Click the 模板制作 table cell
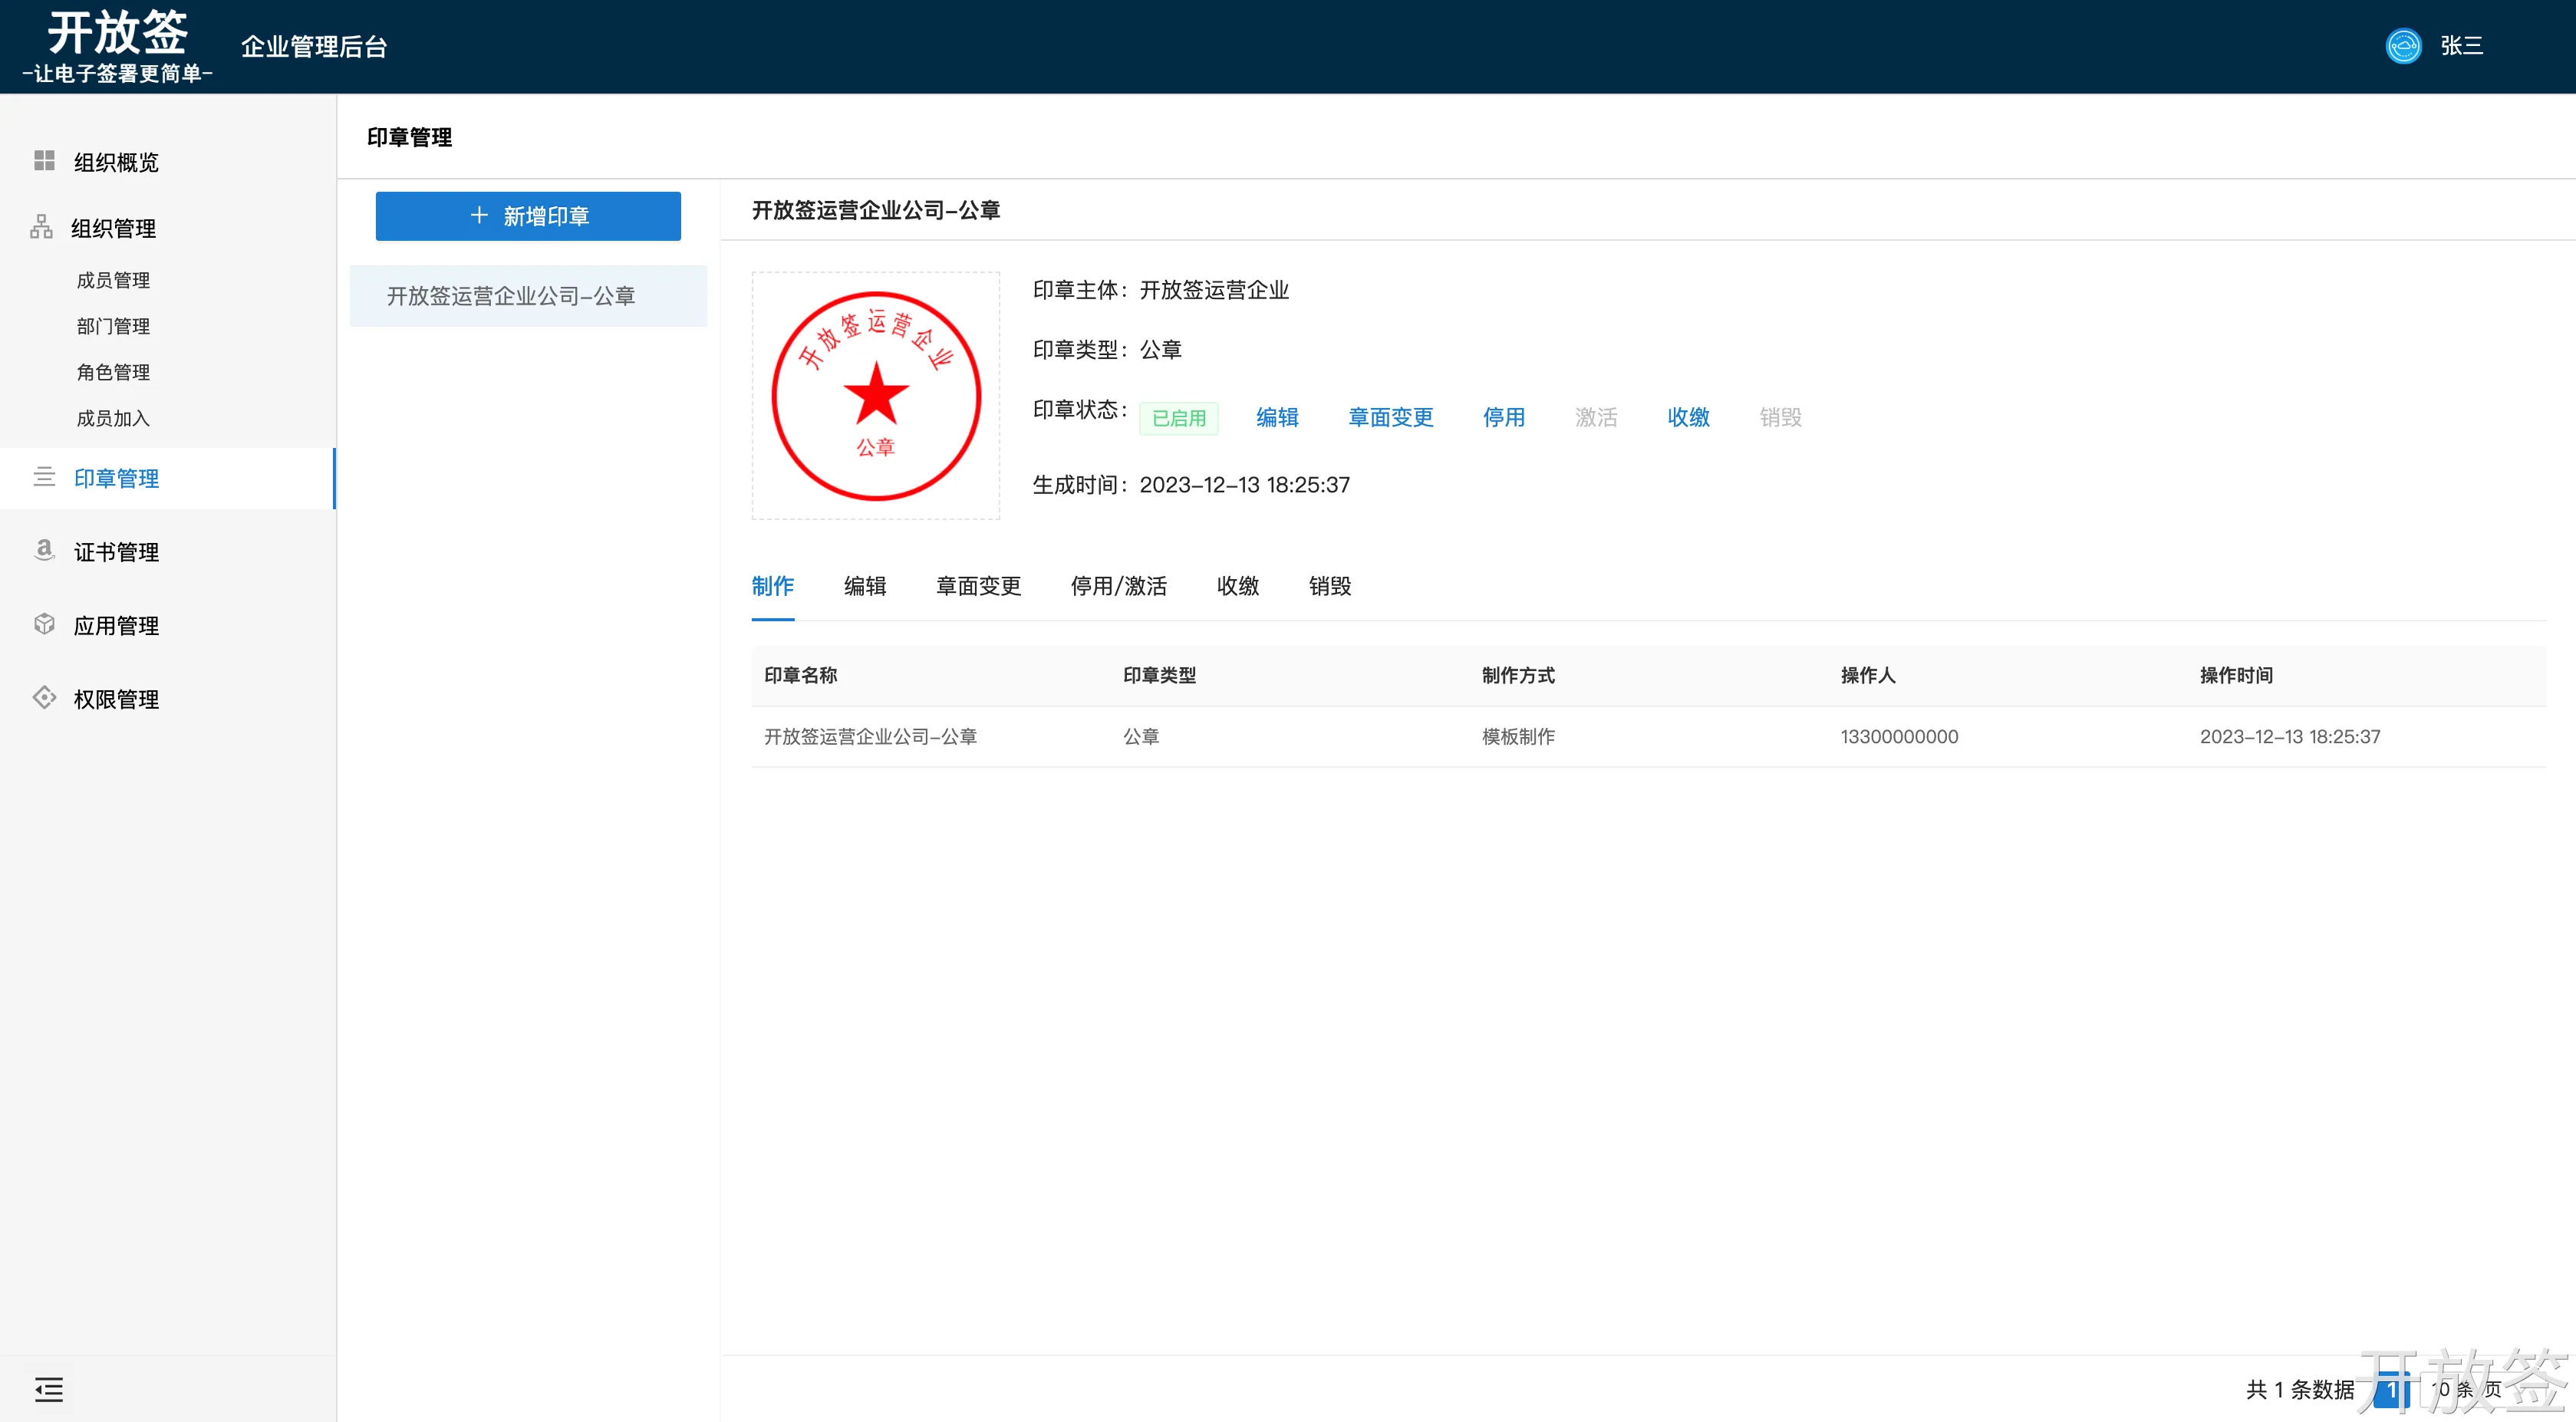 click(x=1518, y=737)
